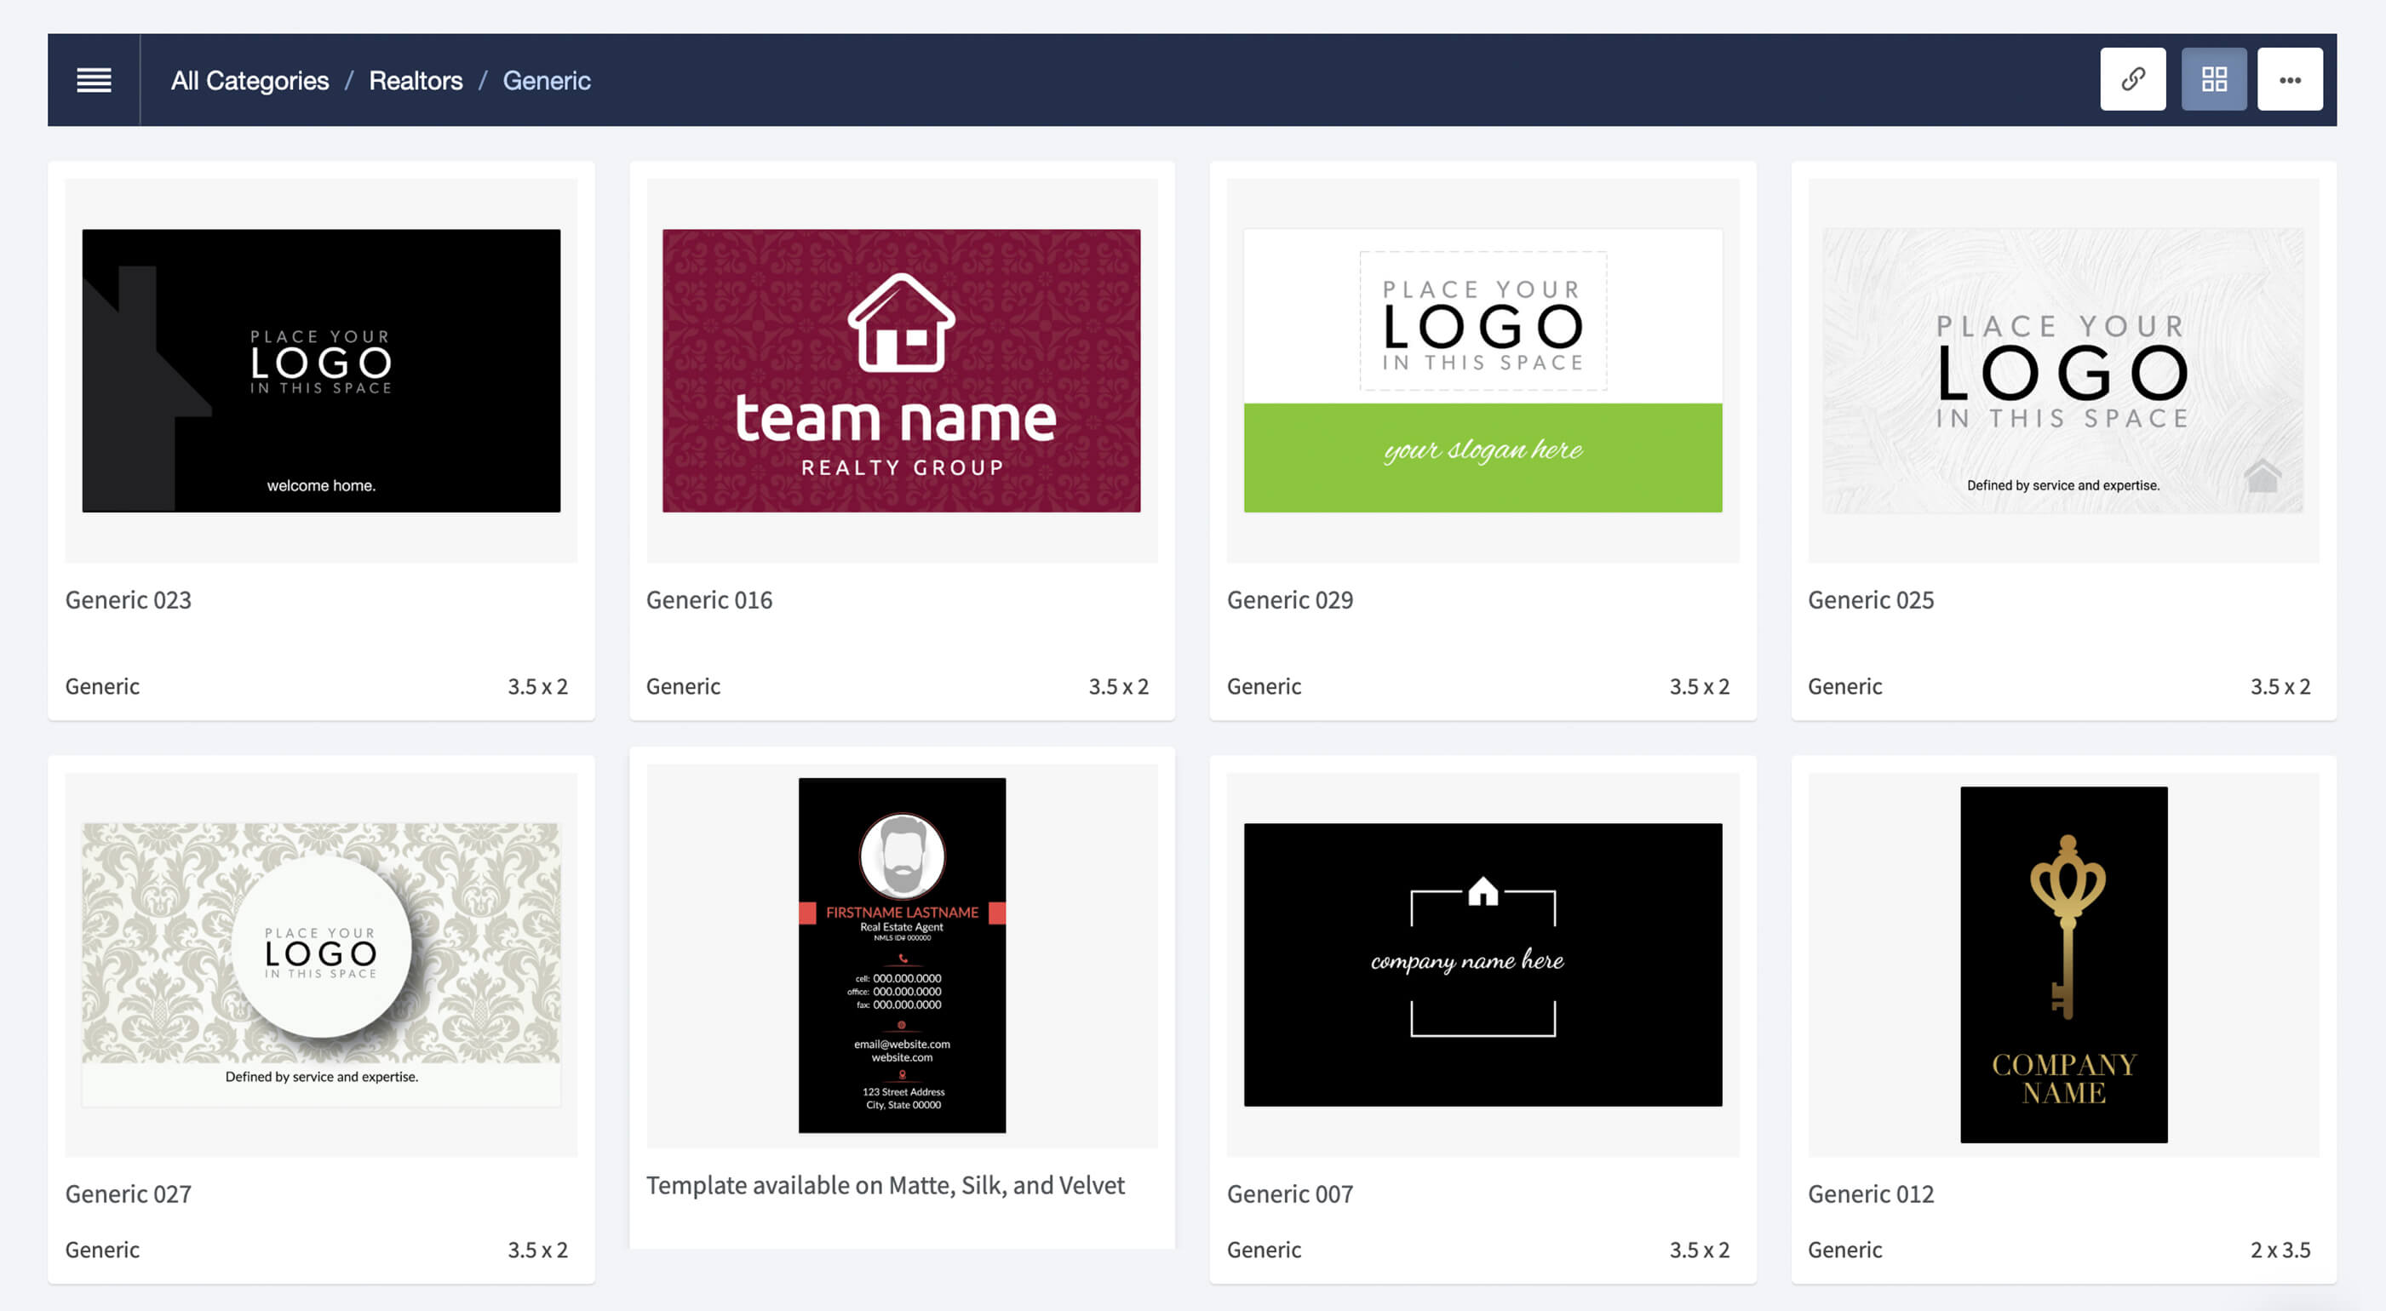Navigate to the Realtors breadcrumb
The height and width of the screenshot is (1311, 2386).
coord(415,81)
